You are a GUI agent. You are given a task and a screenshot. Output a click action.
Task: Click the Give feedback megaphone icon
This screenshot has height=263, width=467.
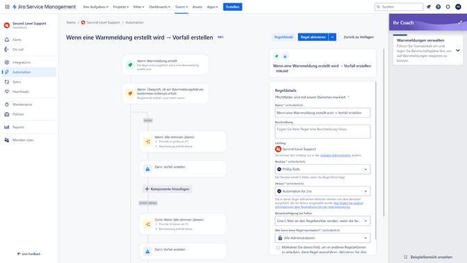click(19, 254)
